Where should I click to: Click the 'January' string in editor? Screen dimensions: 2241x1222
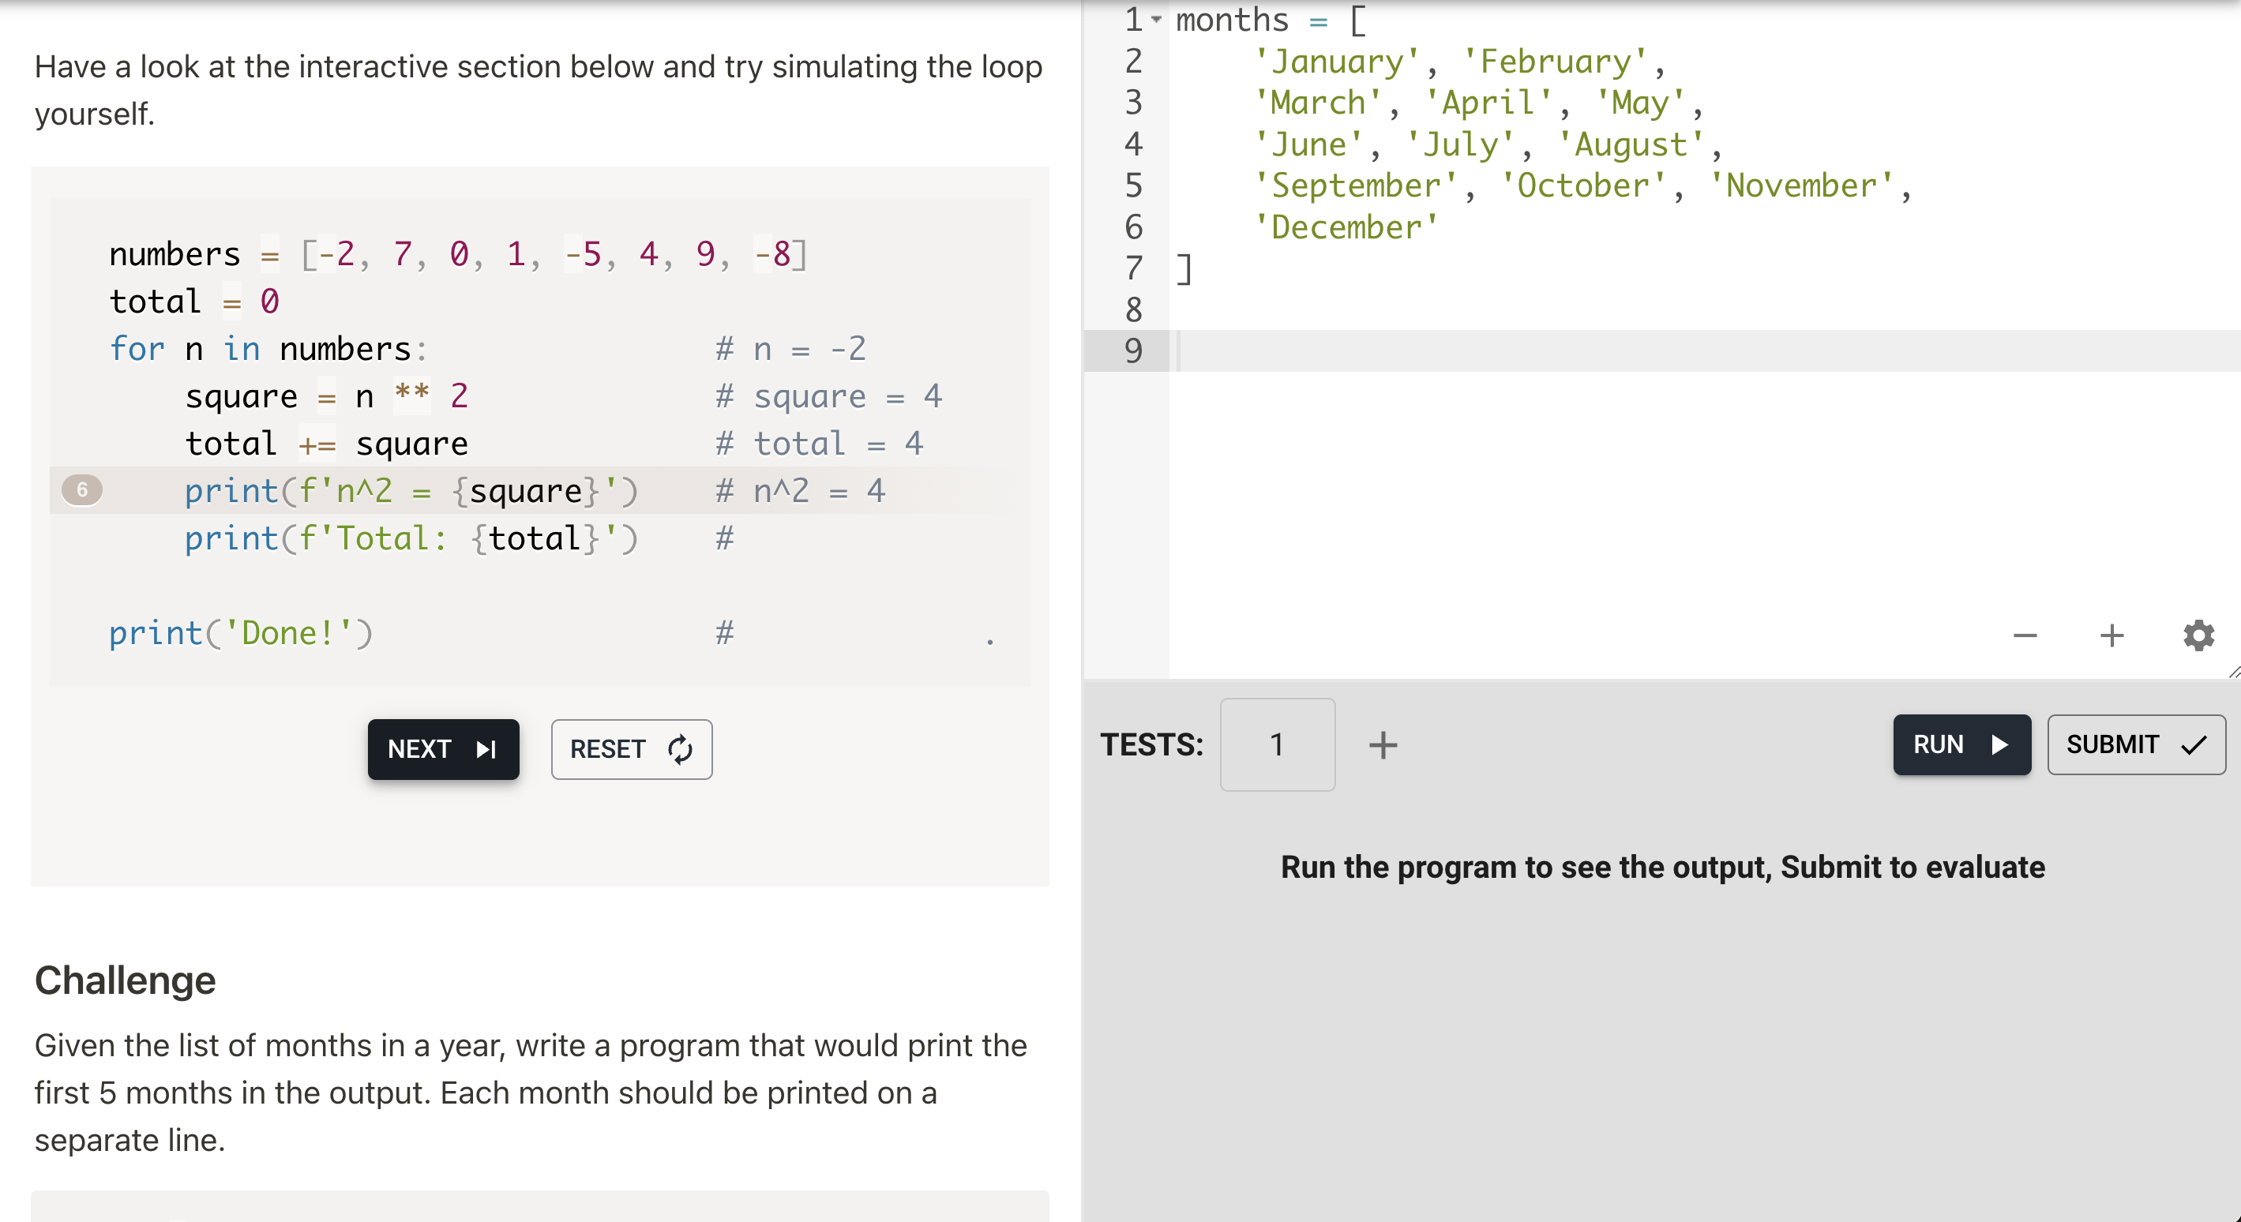[x=1336, y=62]
